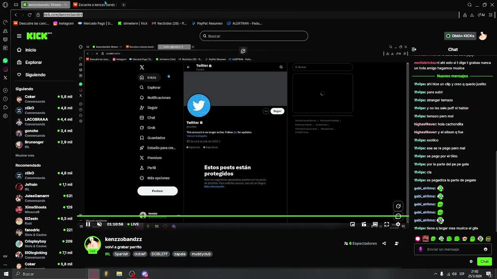Toggle theater mode on the player

point(375,224)
